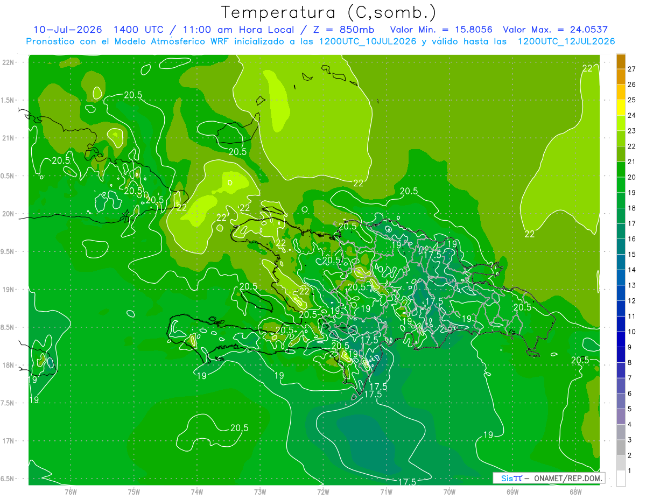
Task: Click 'Valor Max. = 24.0537' text
Action: (x=555, y=30)
